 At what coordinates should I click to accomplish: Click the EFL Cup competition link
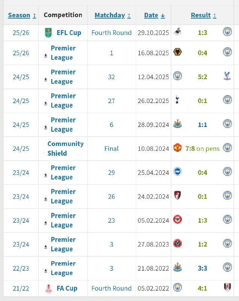(69, 33)
